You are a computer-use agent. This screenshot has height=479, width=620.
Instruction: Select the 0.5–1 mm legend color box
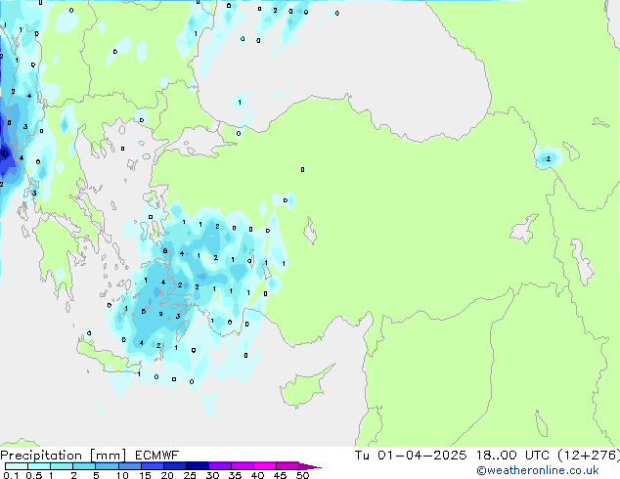[39, 466]
